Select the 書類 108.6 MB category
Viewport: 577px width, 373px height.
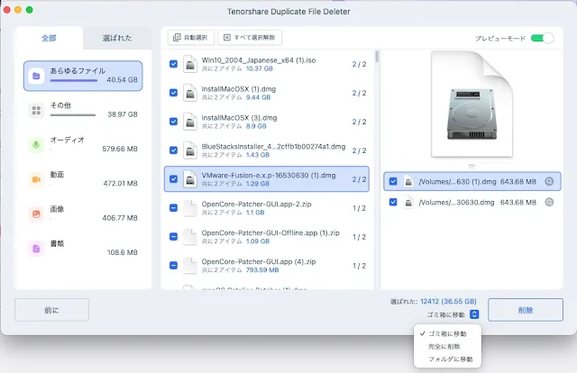tap(83, 249)
